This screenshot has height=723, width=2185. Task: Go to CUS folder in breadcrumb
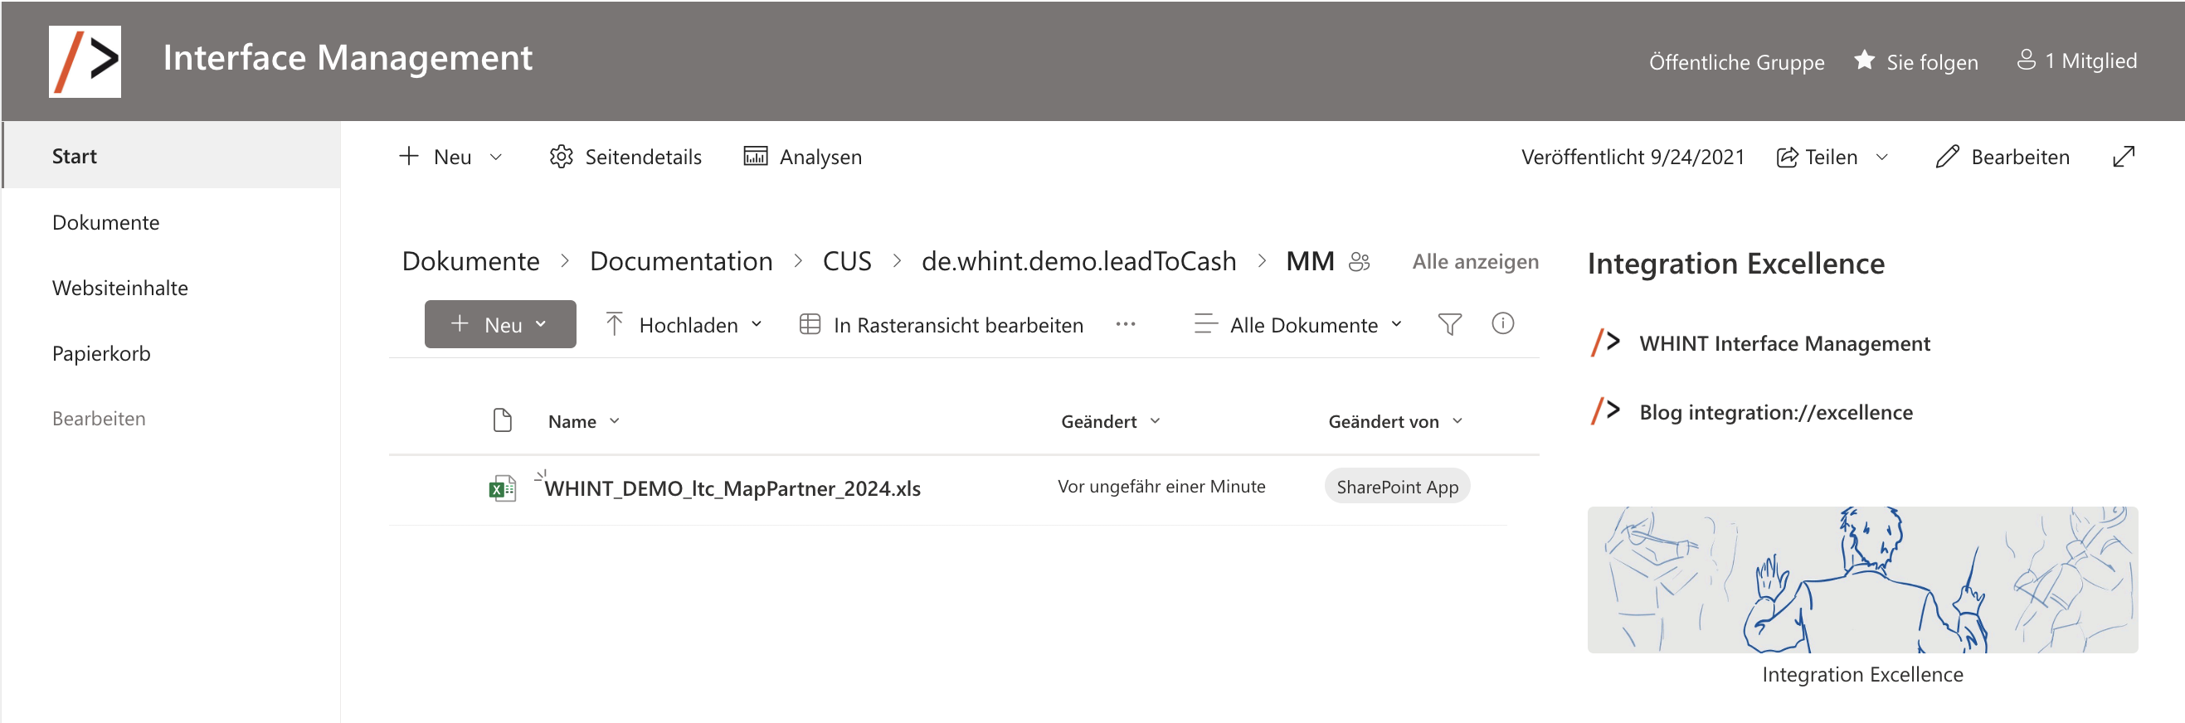point(846,261)
